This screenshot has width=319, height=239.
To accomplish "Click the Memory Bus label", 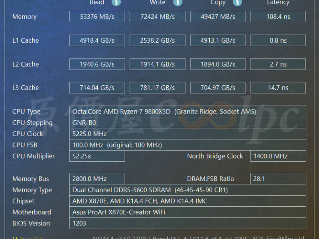I will coord(31,179).
